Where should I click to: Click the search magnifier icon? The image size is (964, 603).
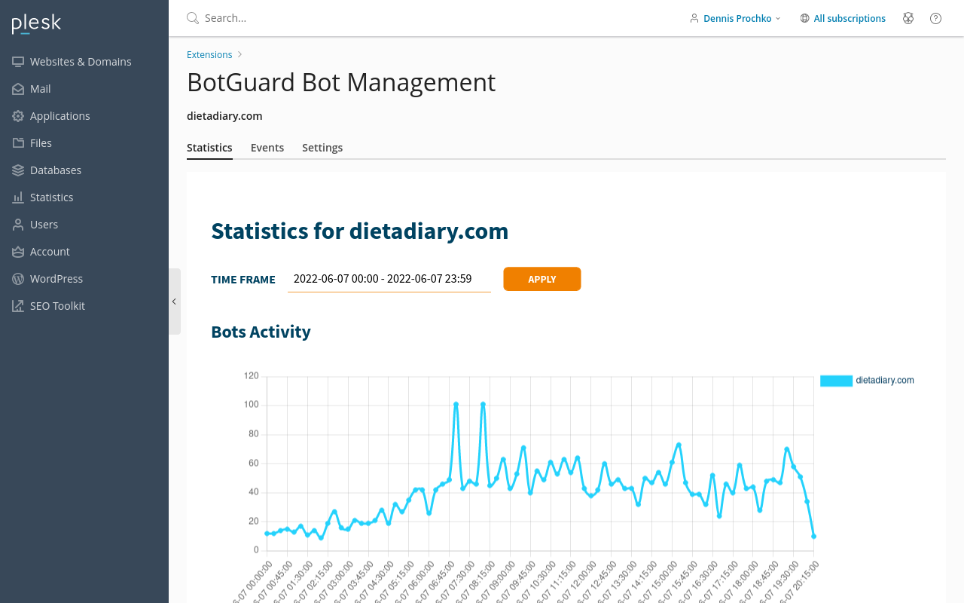pyautogui.click(x=193, y=18)
